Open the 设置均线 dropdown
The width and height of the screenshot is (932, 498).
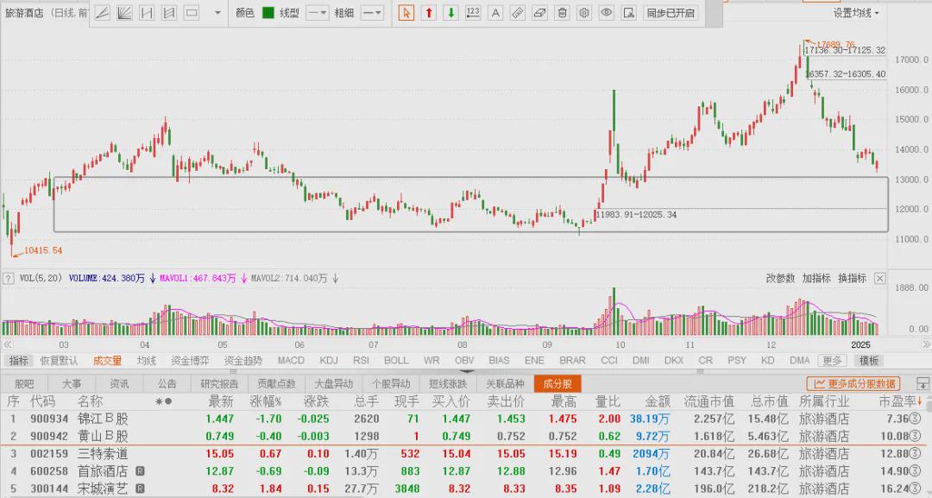tap(855, 12)
